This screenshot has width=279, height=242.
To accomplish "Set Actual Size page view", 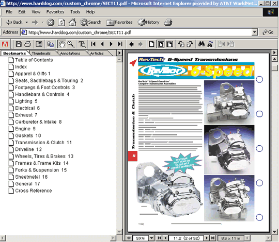I will pyautogui.click(x=151, y=44).
